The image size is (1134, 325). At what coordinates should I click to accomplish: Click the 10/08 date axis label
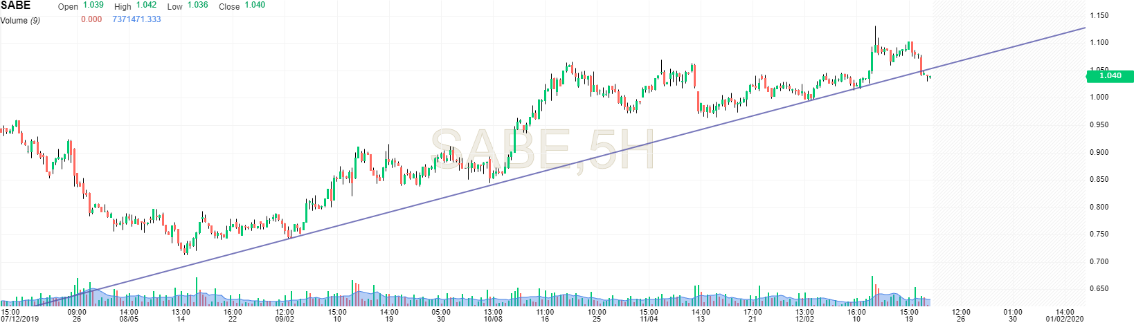pos(493,319)
